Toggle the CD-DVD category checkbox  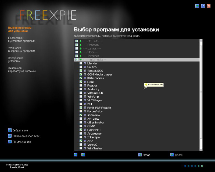click(77, 41)
